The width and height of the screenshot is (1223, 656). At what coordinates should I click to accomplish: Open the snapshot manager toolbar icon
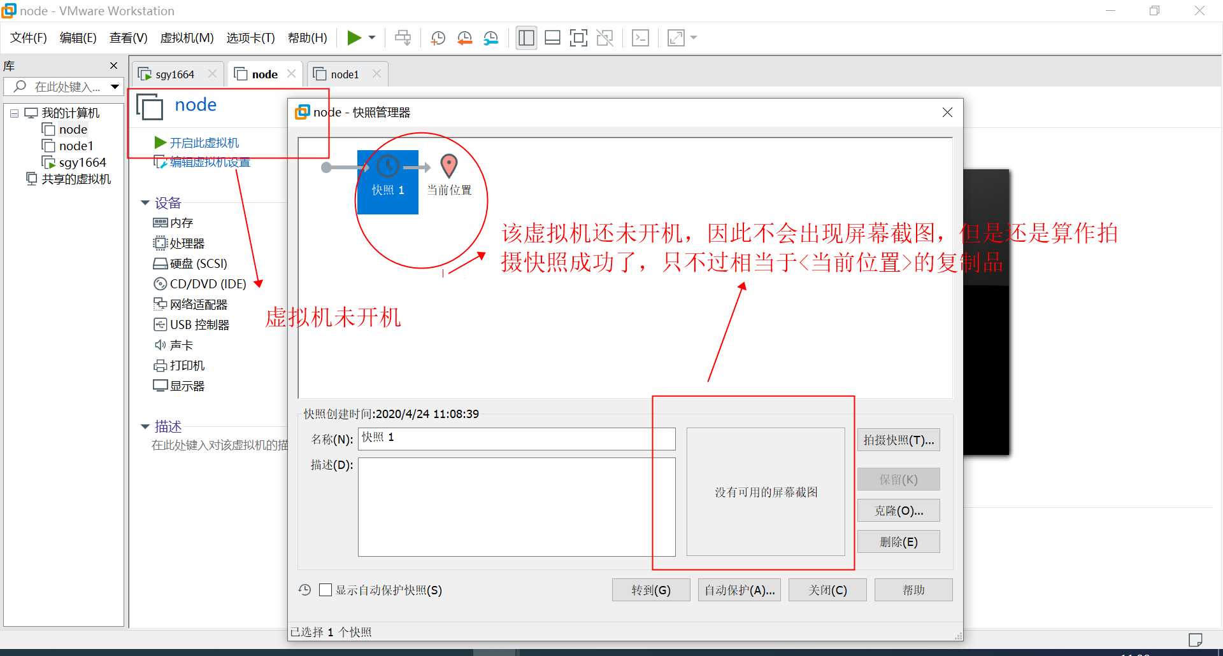click(491, 38)
